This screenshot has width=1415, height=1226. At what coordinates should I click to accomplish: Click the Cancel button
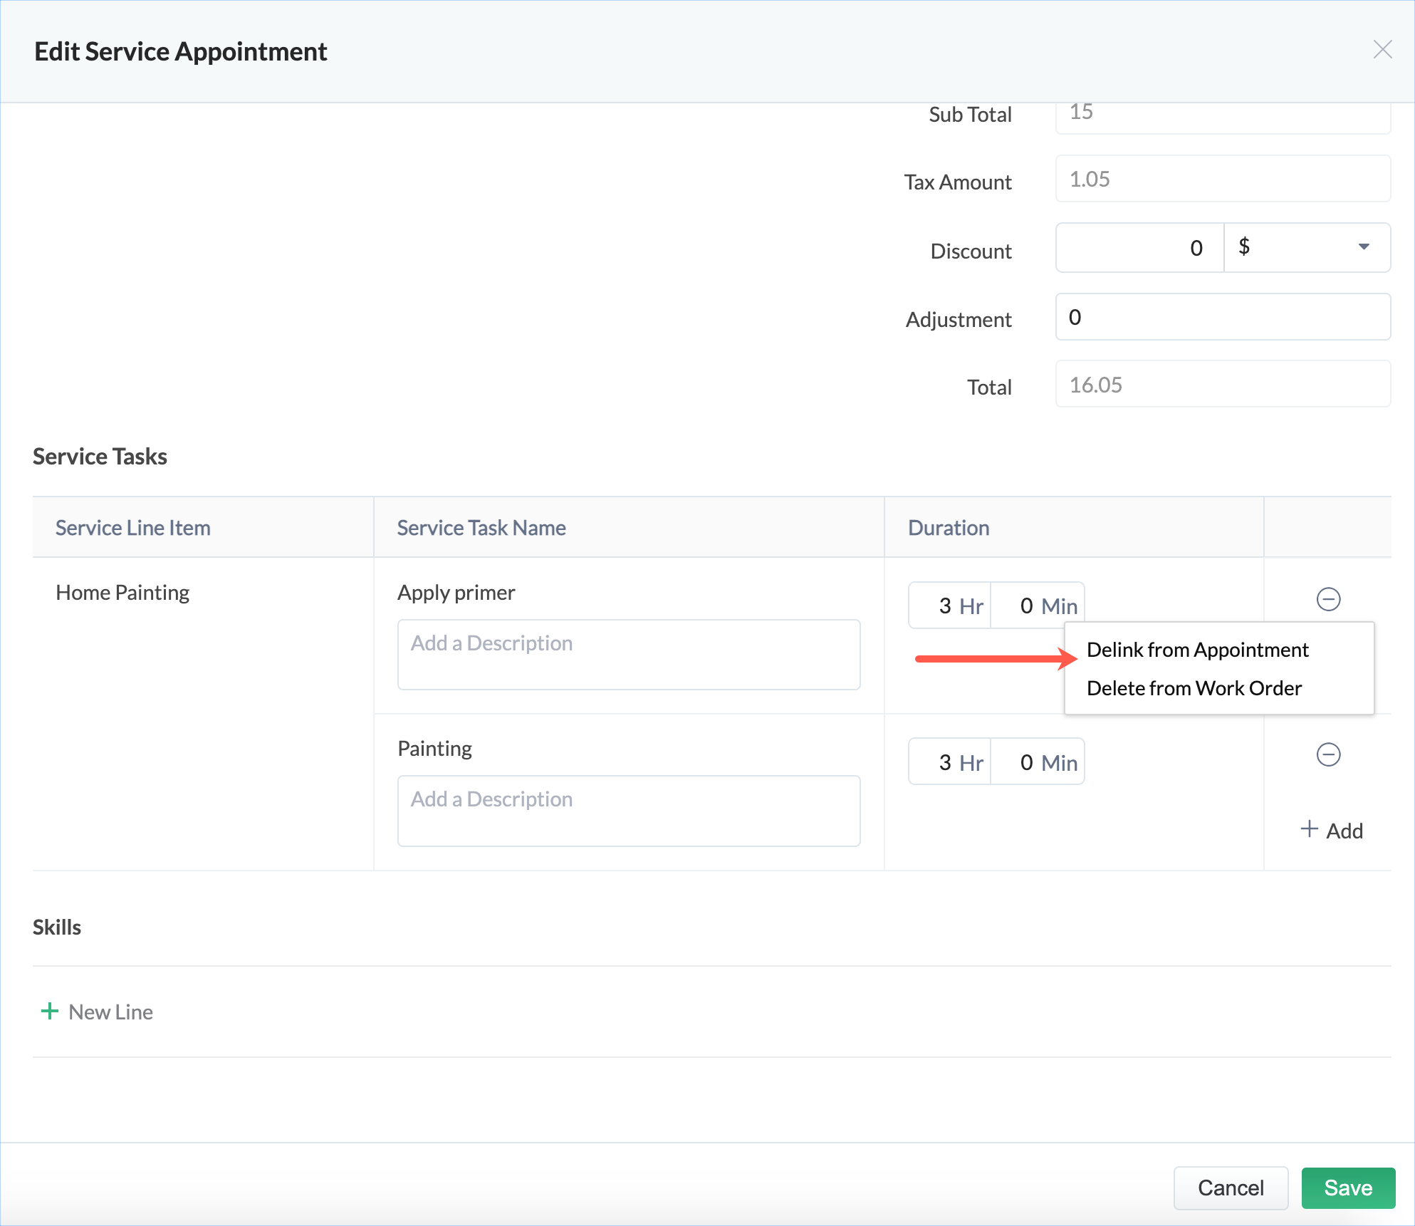pyautogui.click(x=1230, y=1188)
